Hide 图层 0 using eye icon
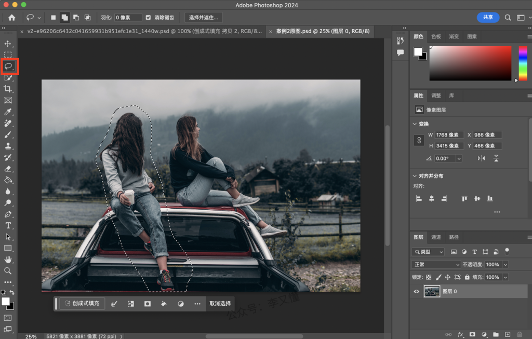 416,292
